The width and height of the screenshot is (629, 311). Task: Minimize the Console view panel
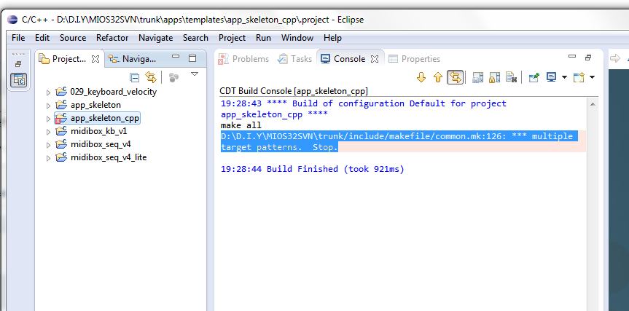click(572, 57)
